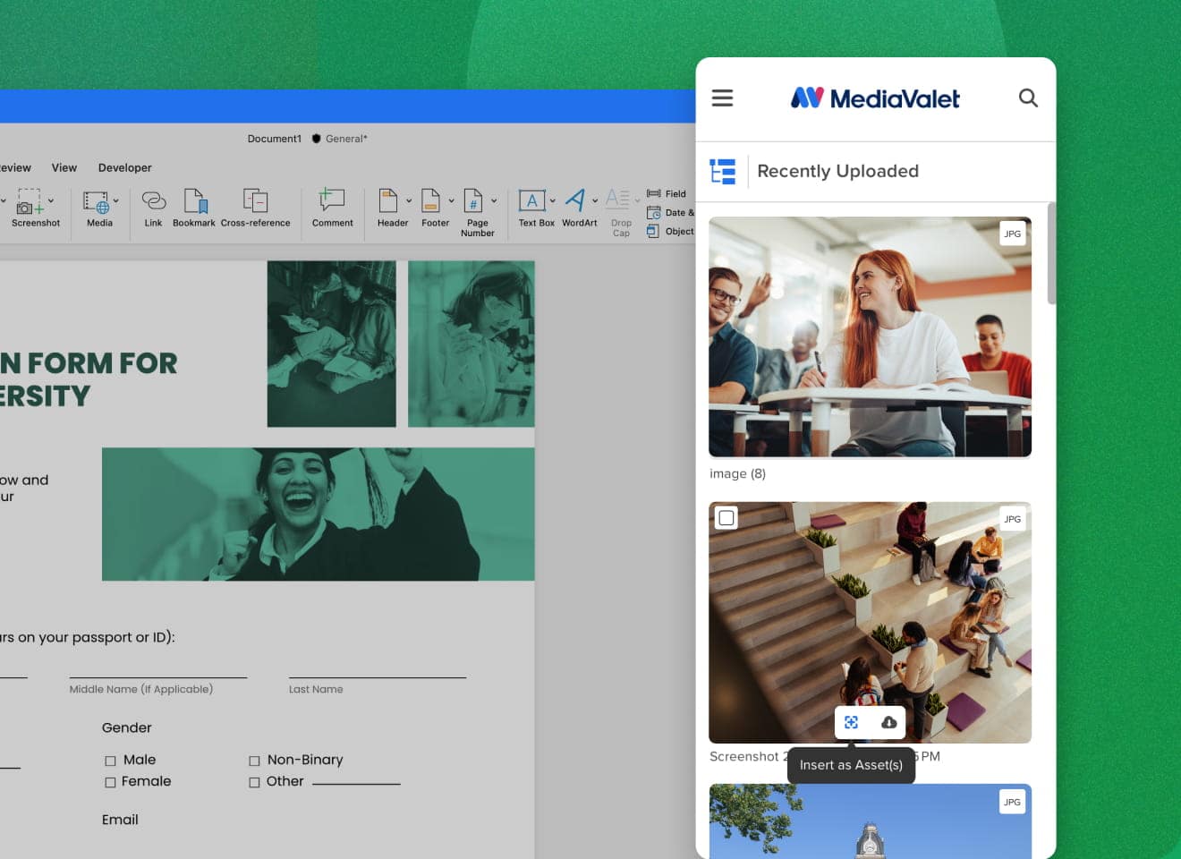Click the Header icon
Viewport: 1181px width, 859px height.
387,200
